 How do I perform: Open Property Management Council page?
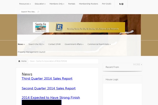pos(31,52)
